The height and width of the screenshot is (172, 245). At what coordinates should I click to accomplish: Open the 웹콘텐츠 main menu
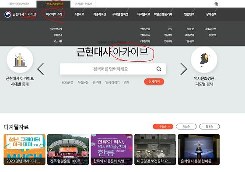[189, 14]
